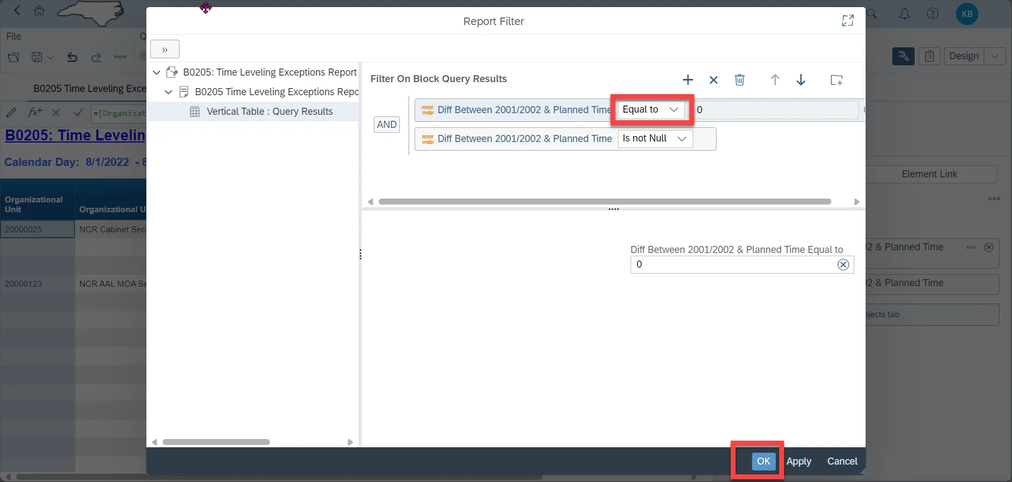Select Vertical Table : Query Results in the tree
The height and width of the screenshot is (482, 1012).
pos(269,112)
